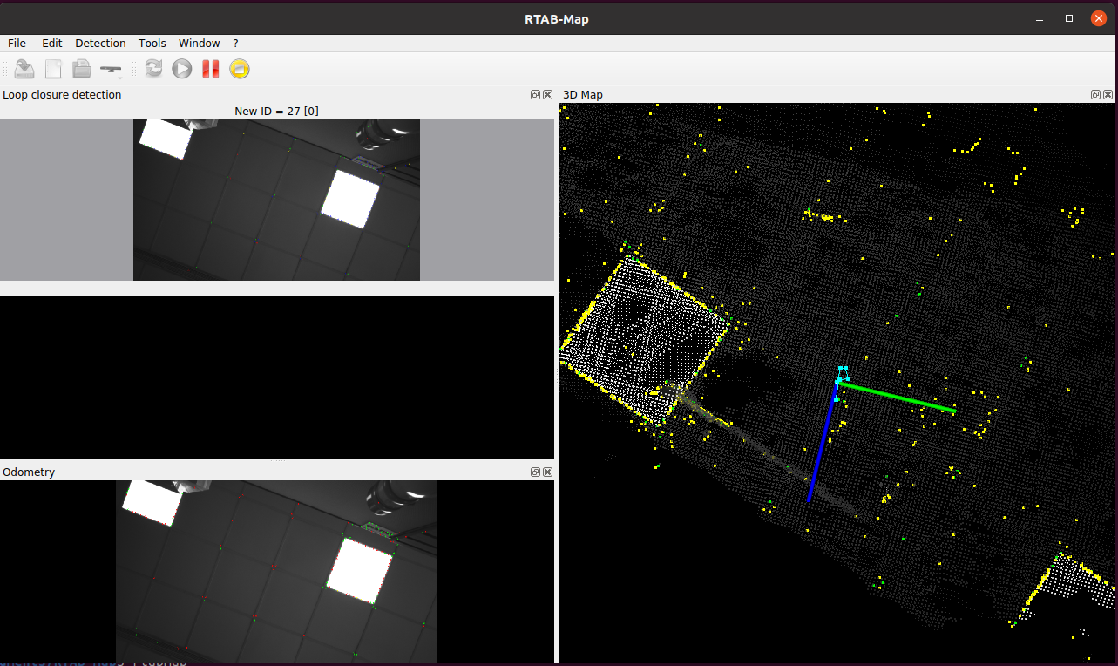Screen dimensions: 1118x666
Task: Click the New database page icon
Action: [x=53, y=69]
